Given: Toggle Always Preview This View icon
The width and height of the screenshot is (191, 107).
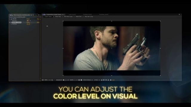Looking at the screenshot, I should pyautogui.click(x=43, y=80).
